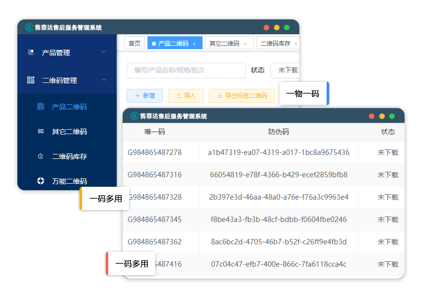
Task: Switch to the 首页 tab
Action: [135, 43]
